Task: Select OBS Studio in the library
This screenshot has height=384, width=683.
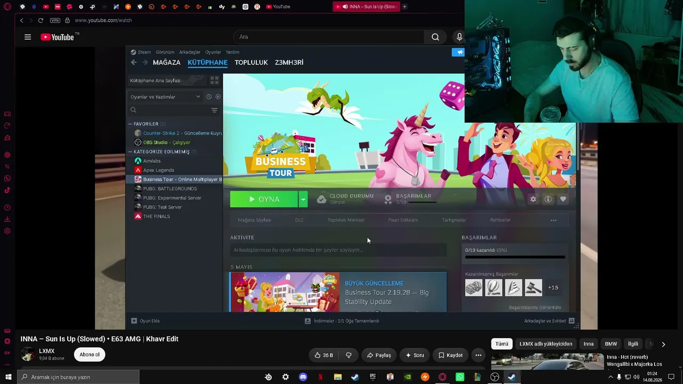Action: pyautogui.click(x=162, y=142)
